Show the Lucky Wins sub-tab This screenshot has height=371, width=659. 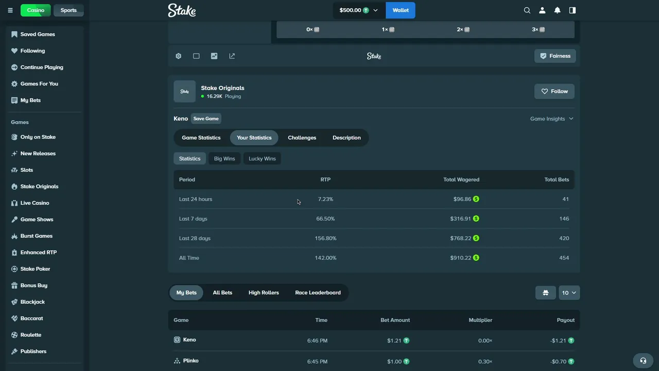point(262,159)
